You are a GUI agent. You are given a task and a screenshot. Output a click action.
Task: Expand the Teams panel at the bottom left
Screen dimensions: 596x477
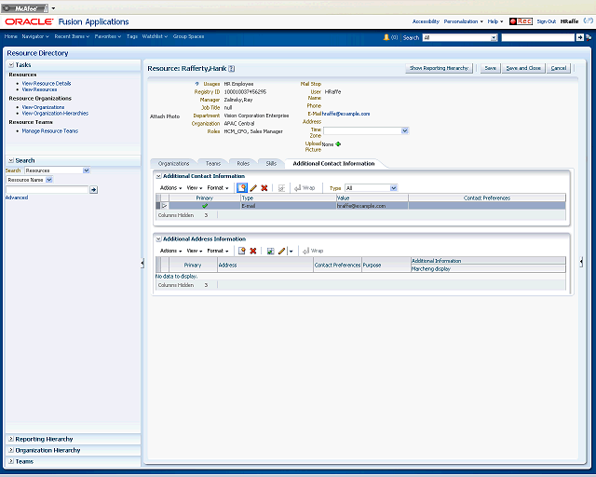tap(11, 461)
